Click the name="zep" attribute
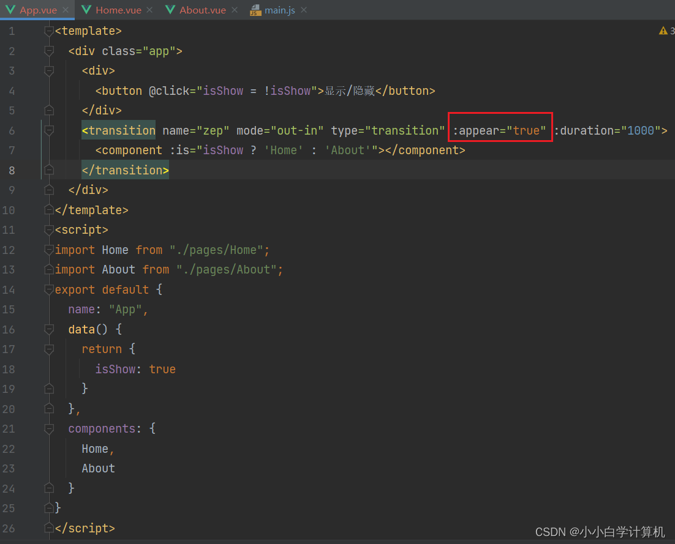This screenshot has width=675, height=544. point(196,130)
